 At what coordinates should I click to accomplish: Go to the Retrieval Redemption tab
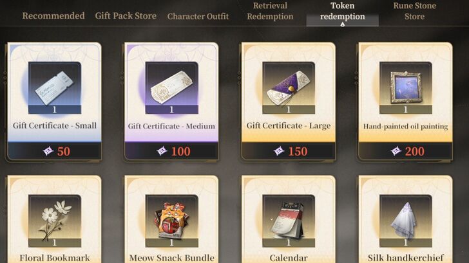coord(270,11)
